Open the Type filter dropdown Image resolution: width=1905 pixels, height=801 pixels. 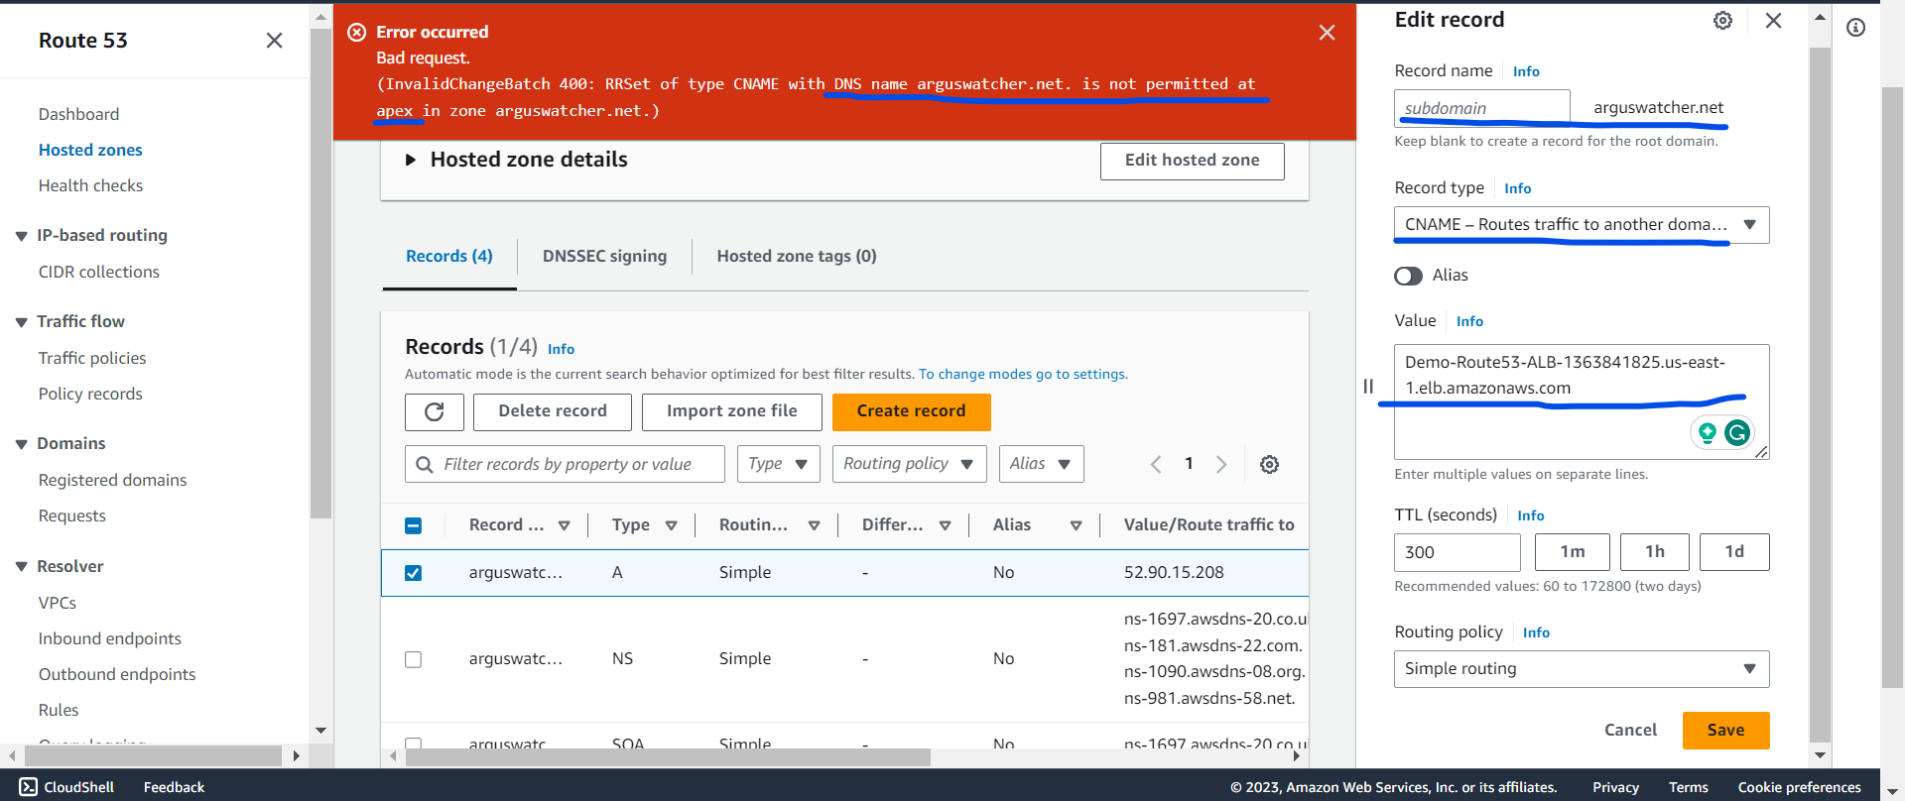tap(778, 464)
